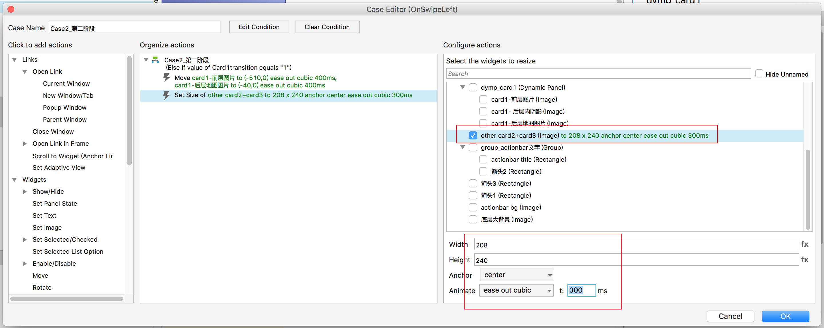Viewport: 824px width, 328px height.
Task: Expand the Show/Hide action group
Action: (25, 192)
